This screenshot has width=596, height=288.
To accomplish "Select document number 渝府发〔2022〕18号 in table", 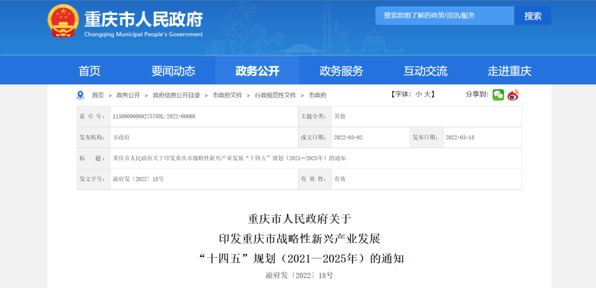I will pos(139,179).
